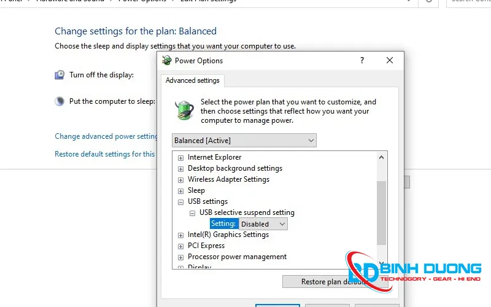Image resolution: width=491 pixels, height=307 pixels.
Task: Select the PCI Express row text
Action: pos(206,246)
